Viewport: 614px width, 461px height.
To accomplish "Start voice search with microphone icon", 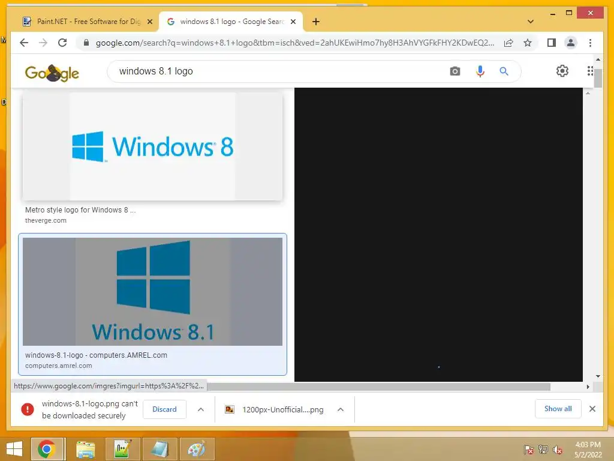I will (480, 71).
